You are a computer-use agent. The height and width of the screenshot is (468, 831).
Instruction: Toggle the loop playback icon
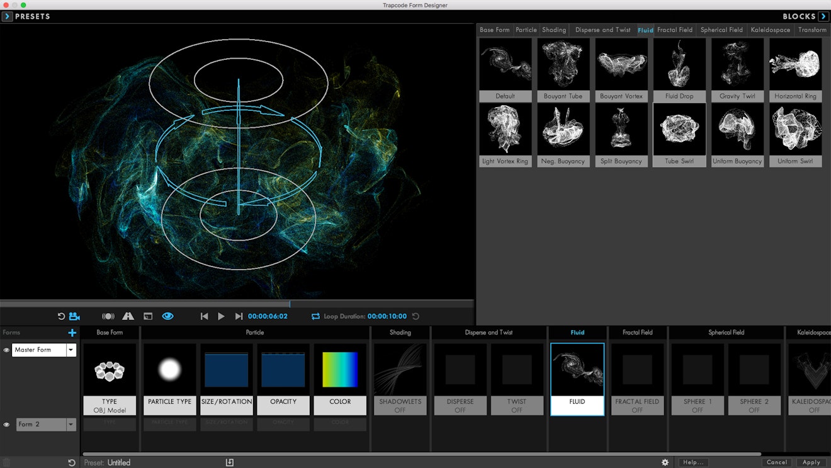pos(315,316)
